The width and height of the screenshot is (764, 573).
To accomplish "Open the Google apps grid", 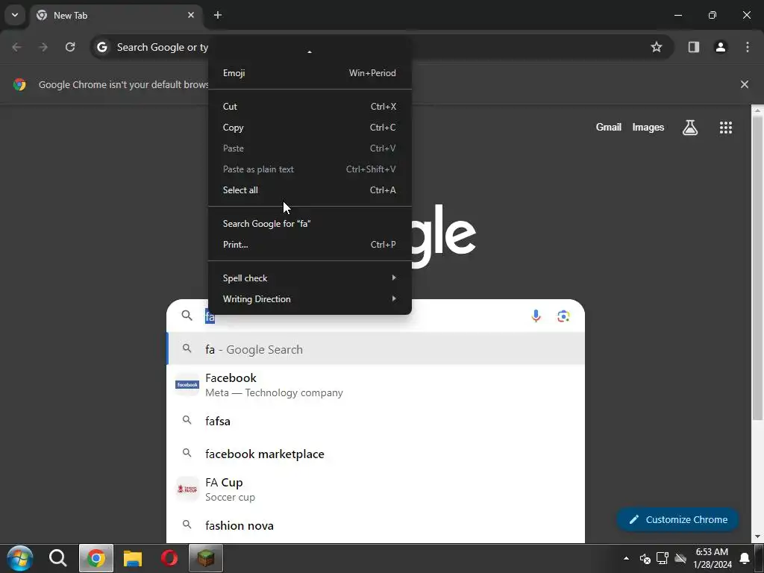I will pyautogui.click(x=725, y=128).
